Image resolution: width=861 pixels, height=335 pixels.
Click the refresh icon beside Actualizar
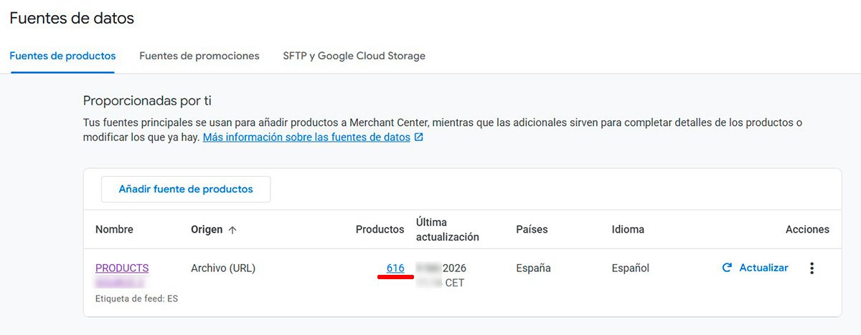pyautogui.click(x=727, y=268)
